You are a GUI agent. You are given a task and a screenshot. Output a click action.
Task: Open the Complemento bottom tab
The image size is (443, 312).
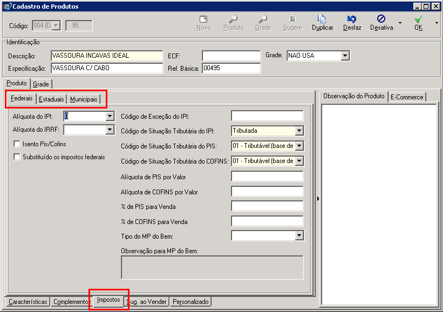tap(71, 302)
